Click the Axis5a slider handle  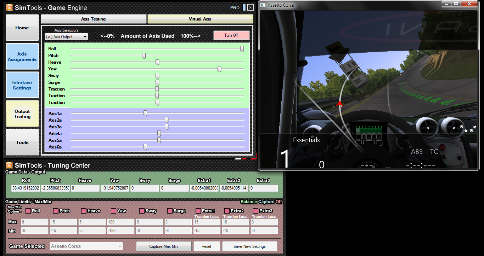coord(159,140)
